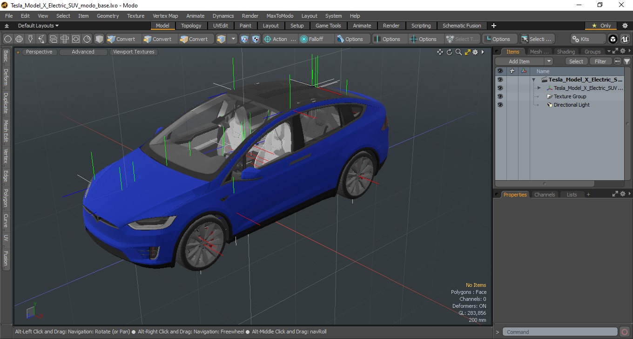This screenshot has height=339, width=633.
Task: Open Options with vertical bar icon
Action: pyautogui.click(x=390, y=39)
